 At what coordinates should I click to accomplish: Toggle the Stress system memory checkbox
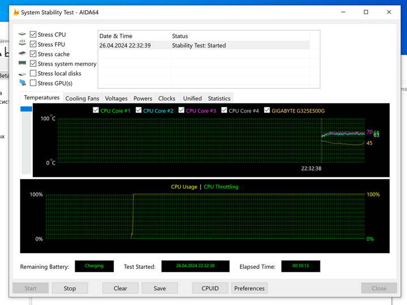(x=33, y=63)
